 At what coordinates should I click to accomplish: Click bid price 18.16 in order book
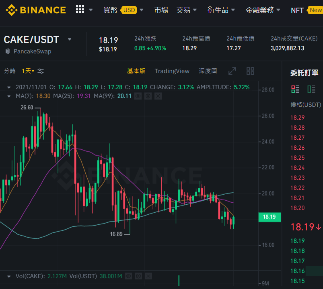(297, 271)
